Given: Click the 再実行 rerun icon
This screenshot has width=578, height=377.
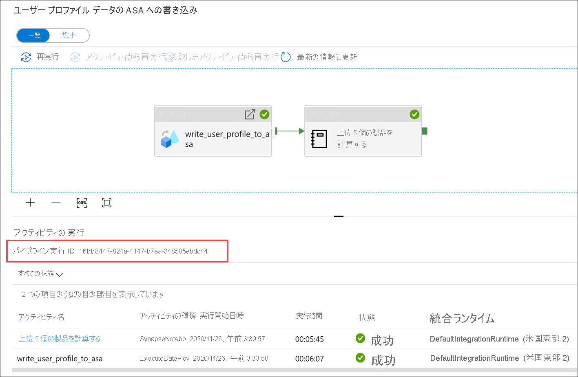Looking at the screenshot, I should pyautogui.click(x=26, y=57).
